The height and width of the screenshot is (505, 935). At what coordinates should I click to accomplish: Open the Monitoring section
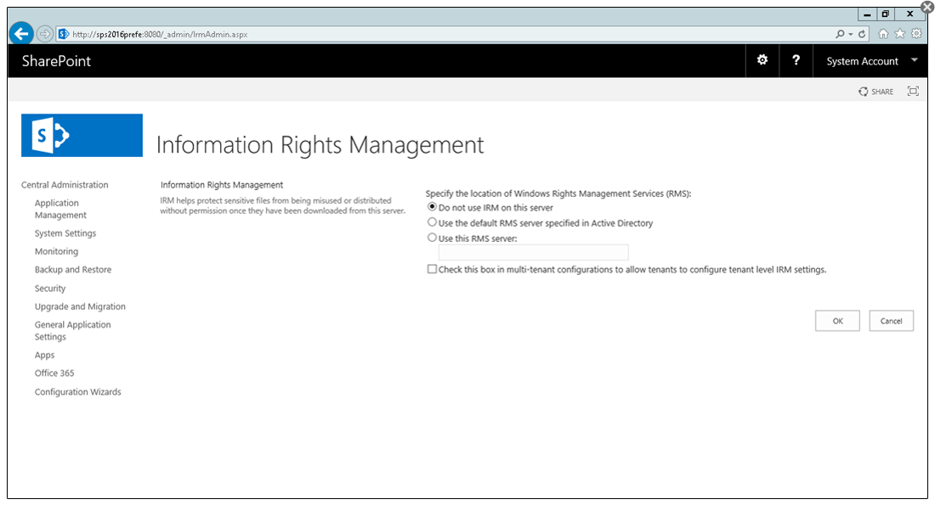coord(56,251)
